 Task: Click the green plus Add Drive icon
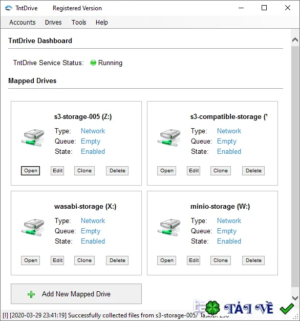pyautogui.click(x=31, y=294)
